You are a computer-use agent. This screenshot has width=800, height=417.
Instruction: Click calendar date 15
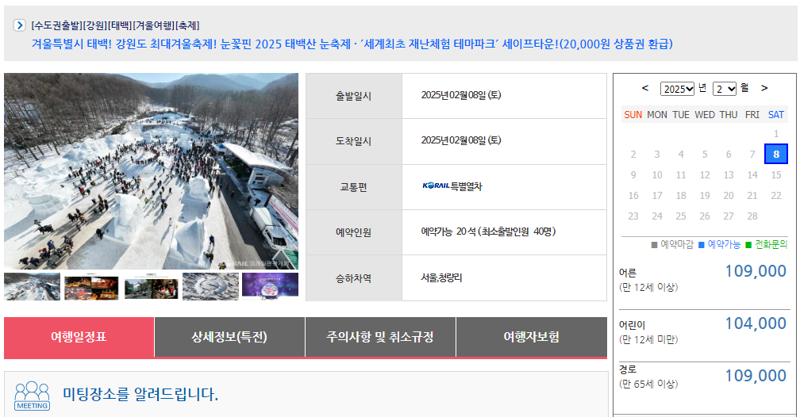(776, 175)
